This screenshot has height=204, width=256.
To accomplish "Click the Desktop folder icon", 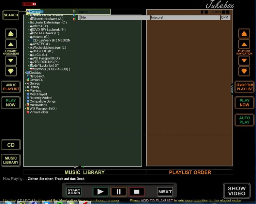I will click(28, 73).
